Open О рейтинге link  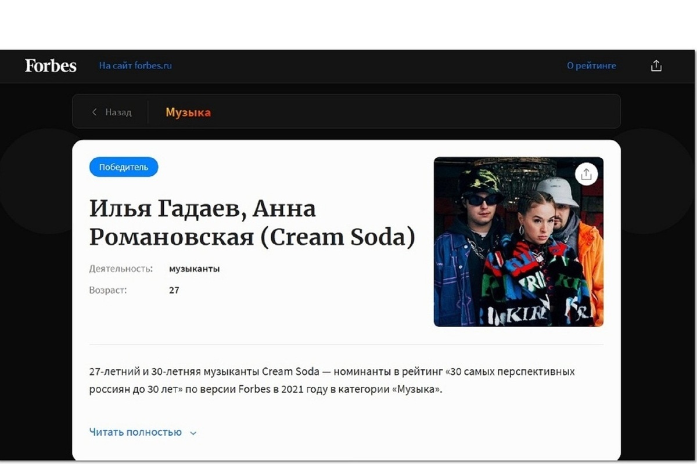click(591, 66)
